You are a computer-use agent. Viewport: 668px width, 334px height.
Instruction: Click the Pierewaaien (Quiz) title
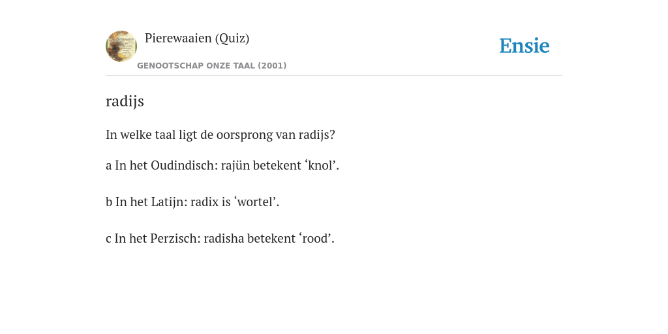tap(197, 38)
